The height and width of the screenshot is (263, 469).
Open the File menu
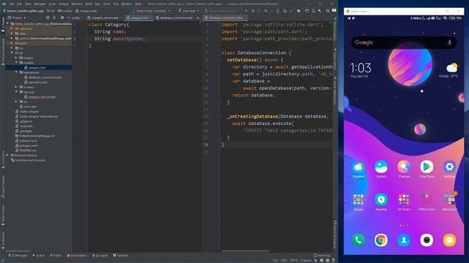tap(12, 4)
